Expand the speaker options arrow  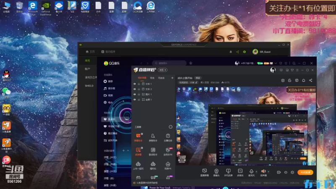click(x=268, y=172)
